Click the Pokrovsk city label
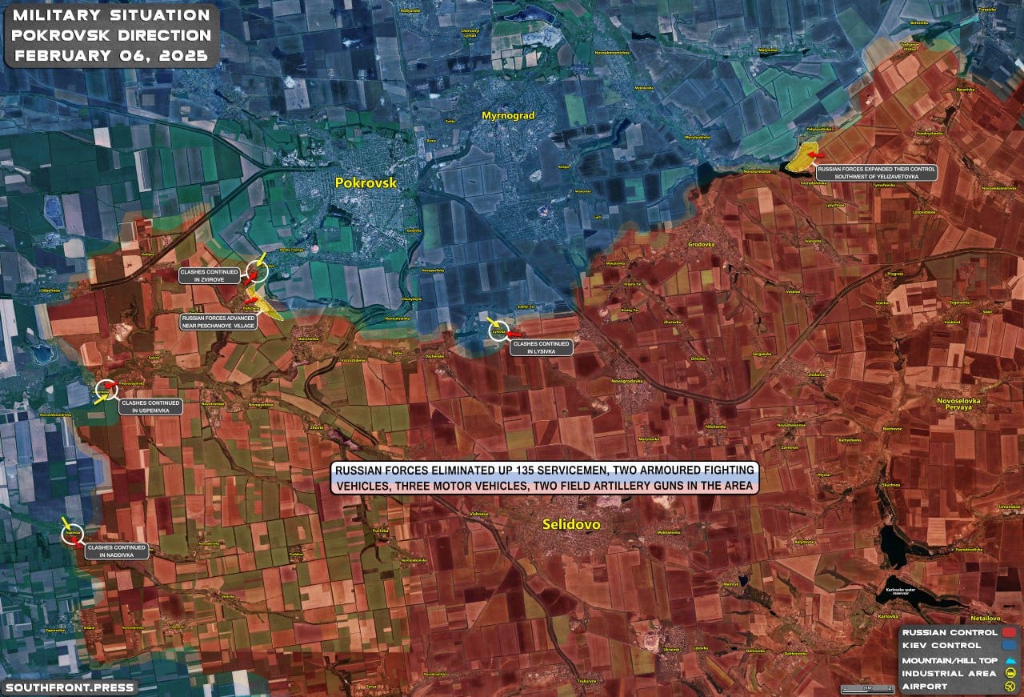Viewport: 1024px width, 697px height. tap(366, 183)
